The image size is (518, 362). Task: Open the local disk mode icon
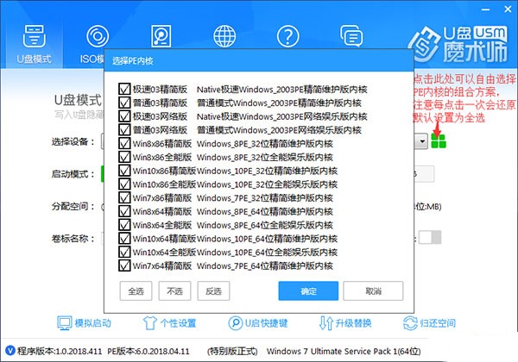(x=161, y=36)
